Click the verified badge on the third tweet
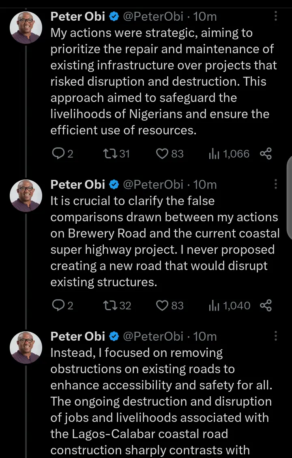292x458 pixels. tap(114, 337)
